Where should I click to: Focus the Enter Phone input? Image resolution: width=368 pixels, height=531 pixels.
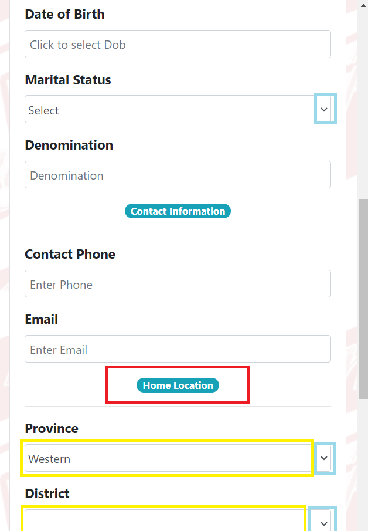178,283
